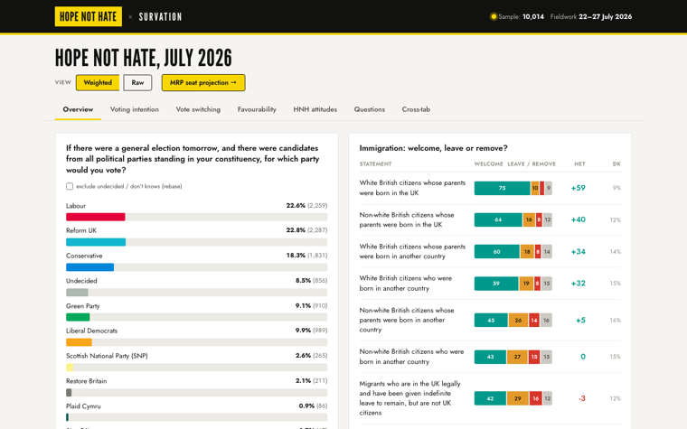The height and width of the screenshot is (429, 687).
Task: Click the green welcome segment showing 45
Action: click(491, 320)
